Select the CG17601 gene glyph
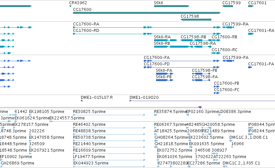 (x=251, y=6)
